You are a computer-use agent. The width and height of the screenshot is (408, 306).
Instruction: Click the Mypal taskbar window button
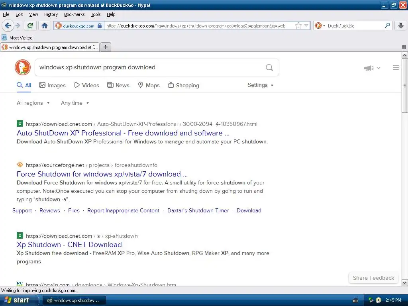point(74,300)
